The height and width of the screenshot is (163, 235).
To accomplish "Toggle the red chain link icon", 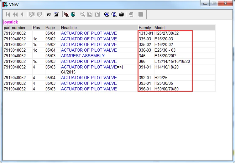I will 66,14.
